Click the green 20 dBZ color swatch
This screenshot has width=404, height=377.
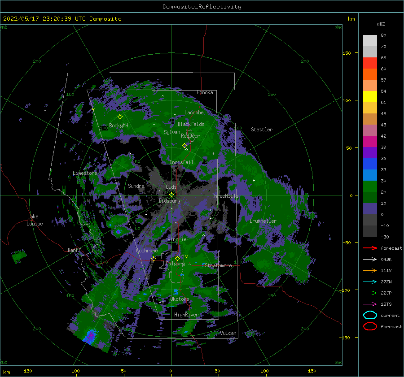pyautogui.click(x=370, y=186)
